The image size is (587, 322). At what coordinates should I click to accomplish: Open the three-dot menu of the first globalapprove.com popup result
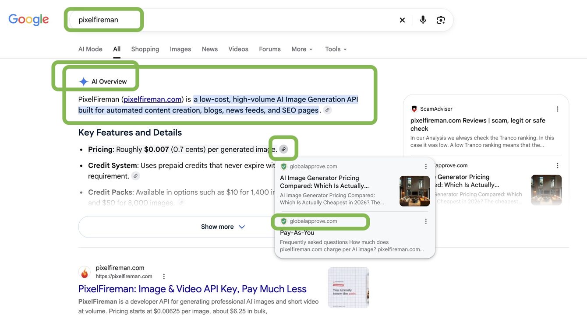tap(425, 167)
